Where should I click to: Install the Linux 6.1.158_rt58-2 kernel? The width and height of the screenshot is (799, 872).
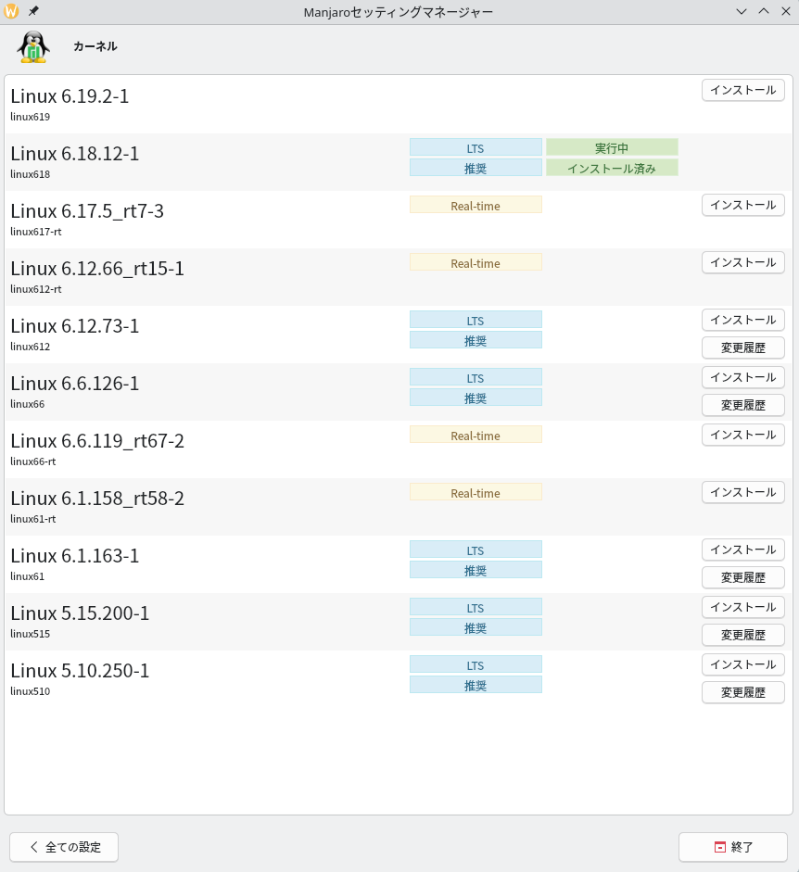click(x=742, y=492)
